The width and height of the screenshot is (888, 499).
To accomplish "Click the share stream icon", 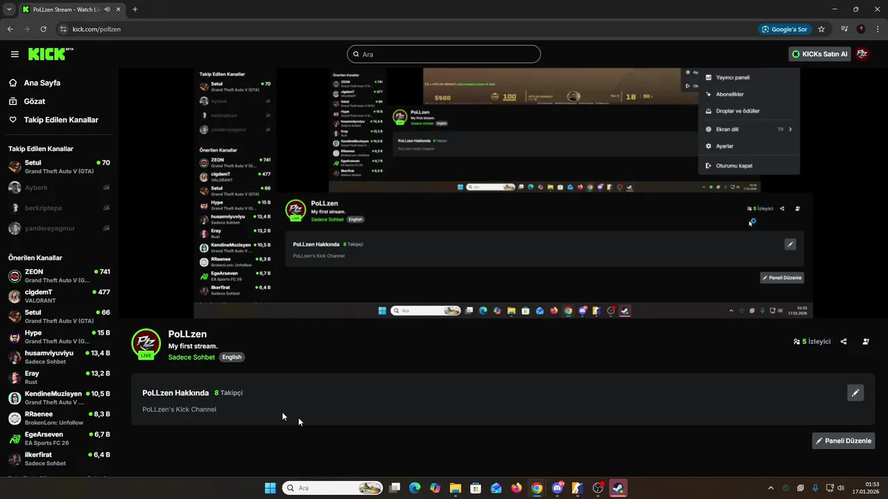I will click(x=844, y=342).
